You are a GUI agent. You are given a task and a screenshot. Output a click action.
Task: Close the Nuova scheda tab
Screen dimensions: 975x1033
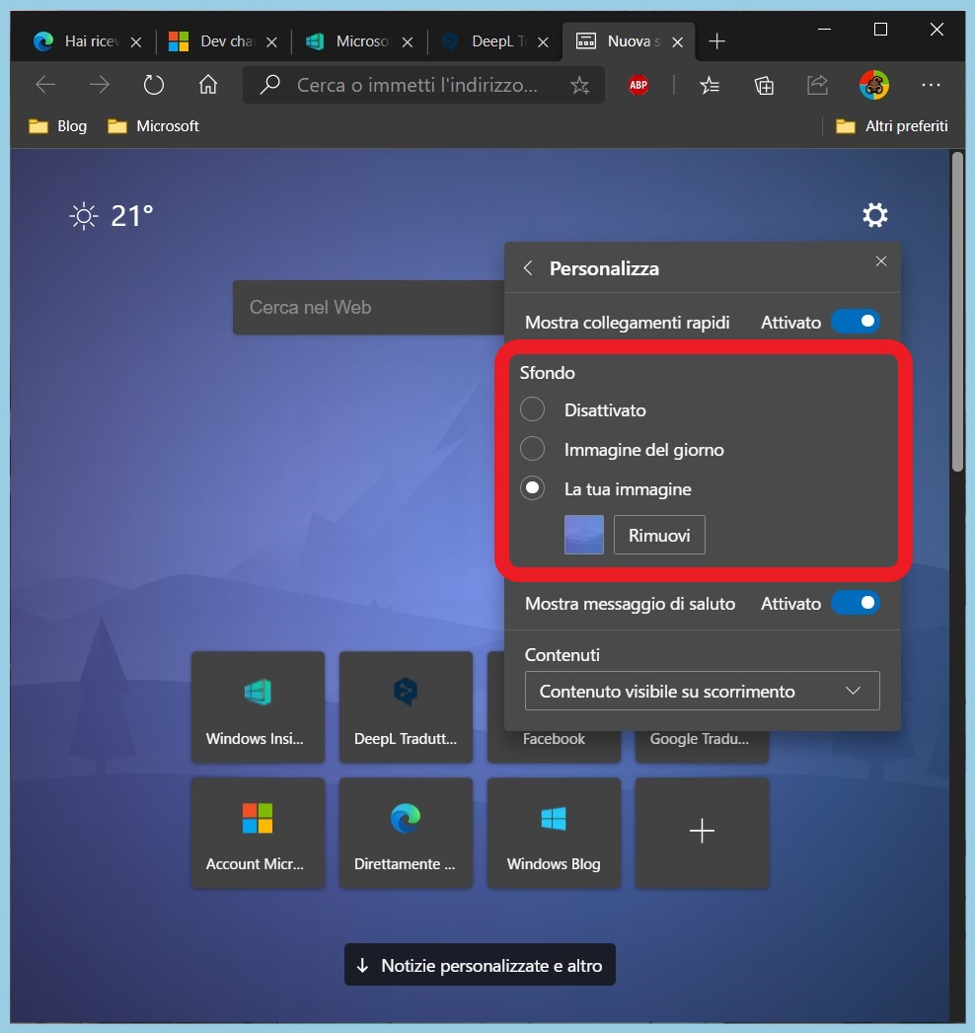click(x=677, y=42)
